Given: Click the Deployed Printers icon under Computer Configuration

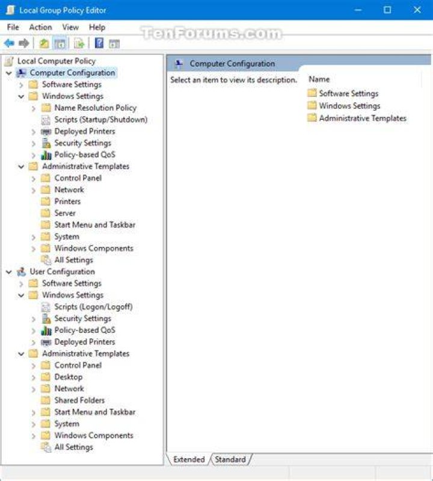Looking at the screenshot, I should pyautogui.click(x=46, y=132).
